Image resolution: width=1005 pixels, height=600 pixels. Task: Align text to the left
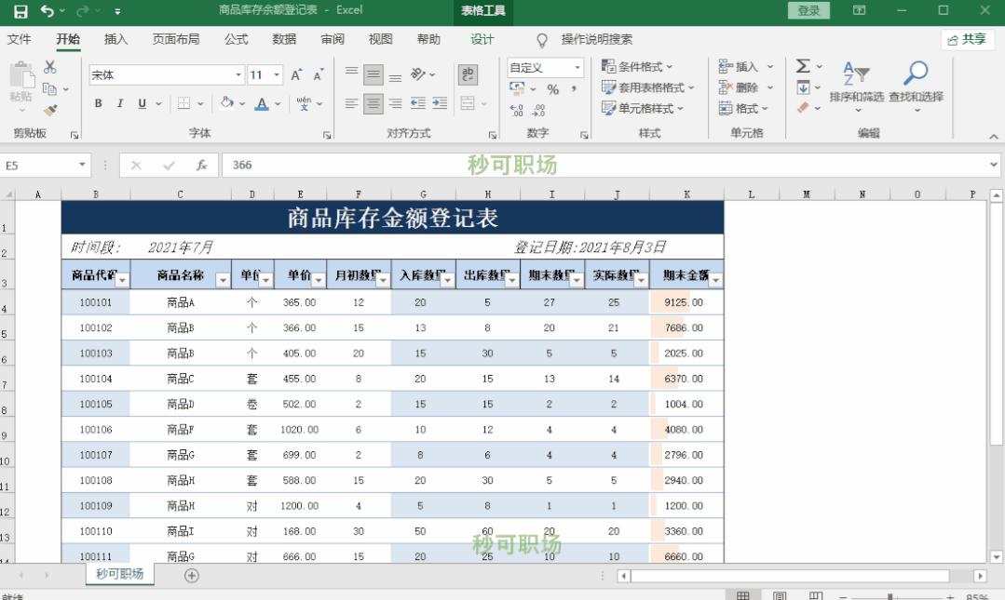point(351,103)
